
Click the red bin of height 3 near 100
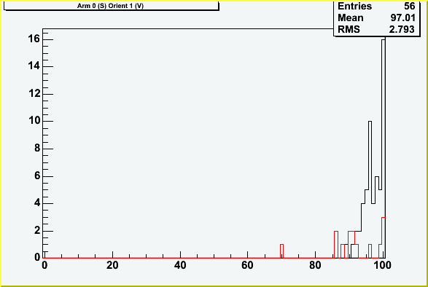pyautogui.click(x=384, y=237)
